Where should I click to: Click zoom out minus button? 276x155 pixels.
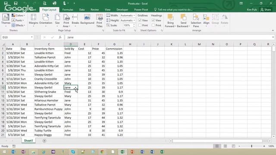tap(239, 146)
